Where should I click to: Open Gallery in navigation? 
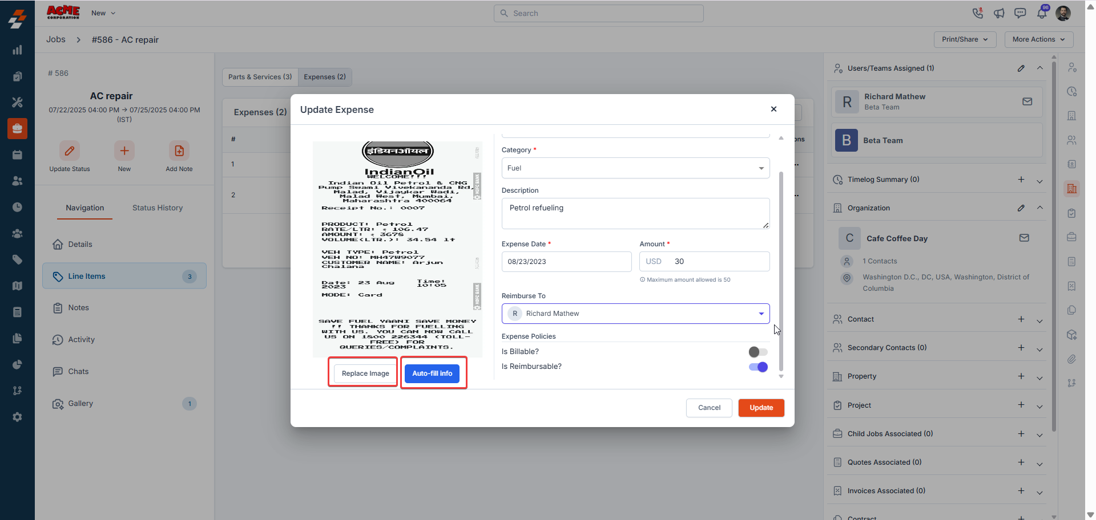click(124, 404)
